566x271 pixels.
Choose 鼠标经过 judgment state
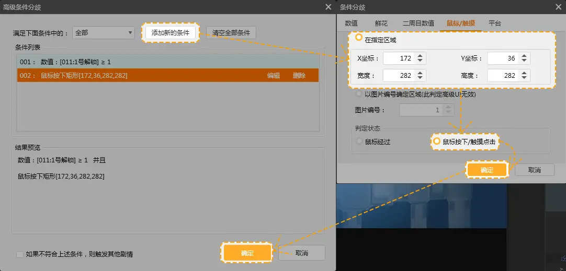tap(359, 142)
